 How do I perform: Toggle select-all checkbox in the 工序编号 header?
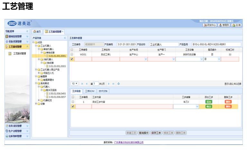(72, 50)
